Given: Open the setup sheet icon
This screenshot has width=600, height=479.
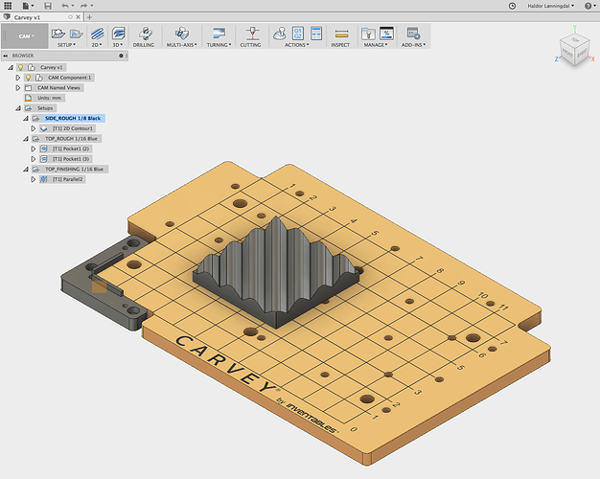Looking at the screenshot, I should pos(316,34).
